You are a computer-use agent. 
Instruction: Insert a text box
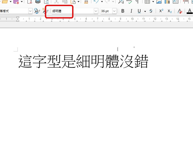click(x=176, y=2)
